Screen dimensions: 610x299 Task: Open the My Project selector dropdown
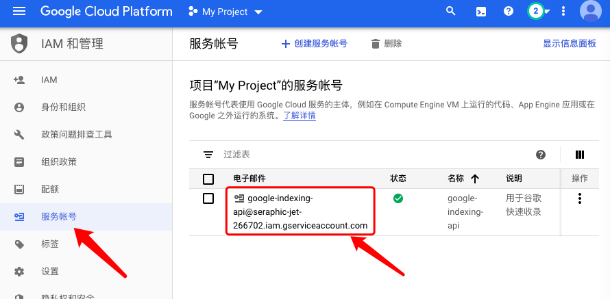click(225, 12)
